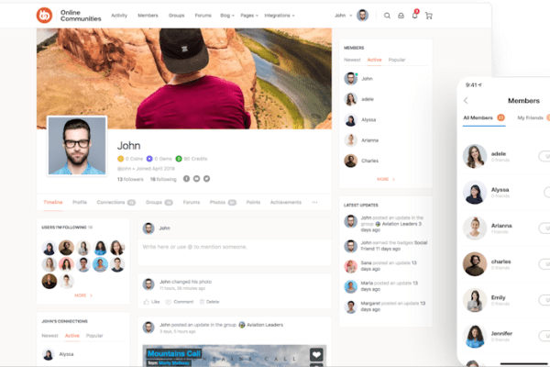Open Mountains Call video thumbnail

235,355
